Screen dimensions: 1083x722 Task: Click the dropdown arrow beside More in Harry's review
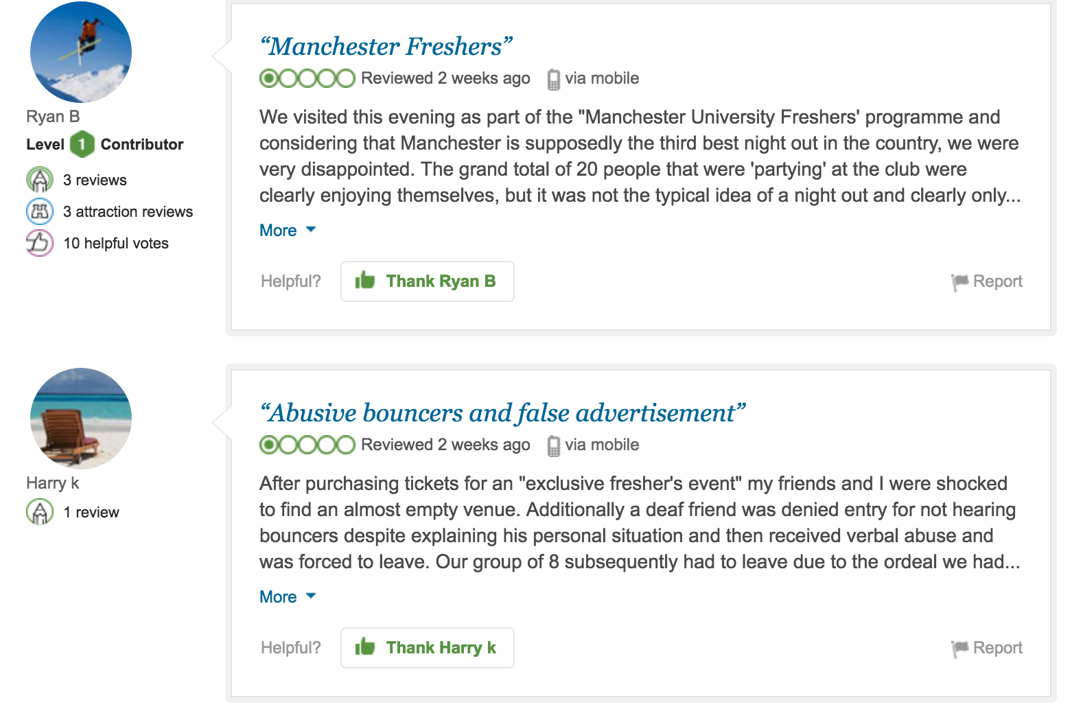coord(311,596)
